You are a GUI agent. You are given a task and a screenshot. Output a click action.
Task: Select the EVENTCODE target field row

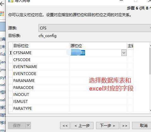tap(41, 74)
